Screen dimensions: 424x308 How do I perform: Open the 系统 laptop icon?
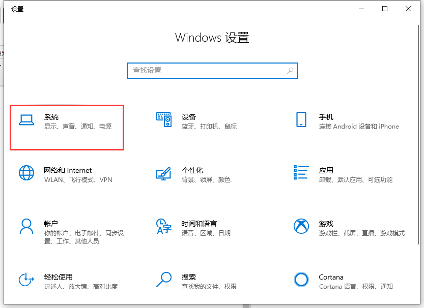26,120
